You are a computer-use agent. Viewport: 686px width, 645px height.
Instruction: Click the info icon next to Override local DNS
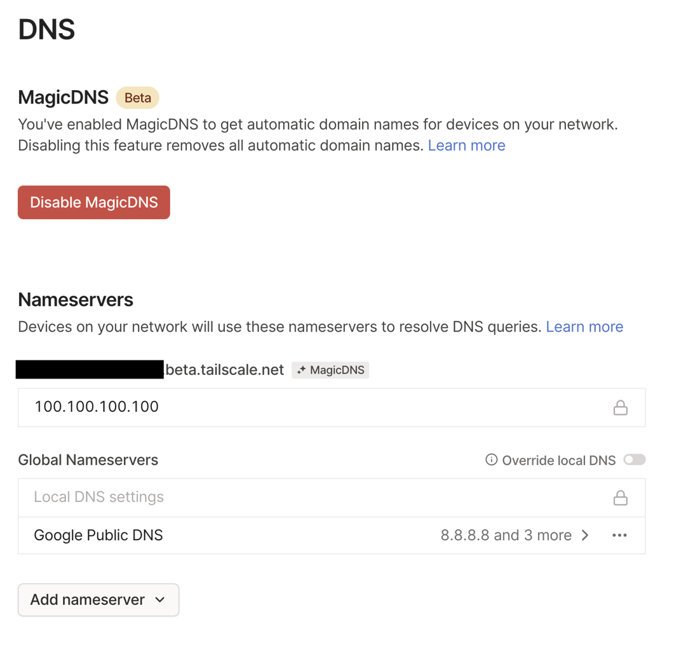pyautogui.click(x=491, y=459)
